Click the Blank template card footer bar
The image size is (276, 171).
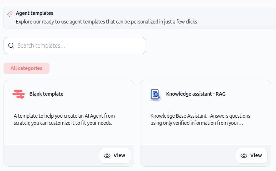point(69,155)
